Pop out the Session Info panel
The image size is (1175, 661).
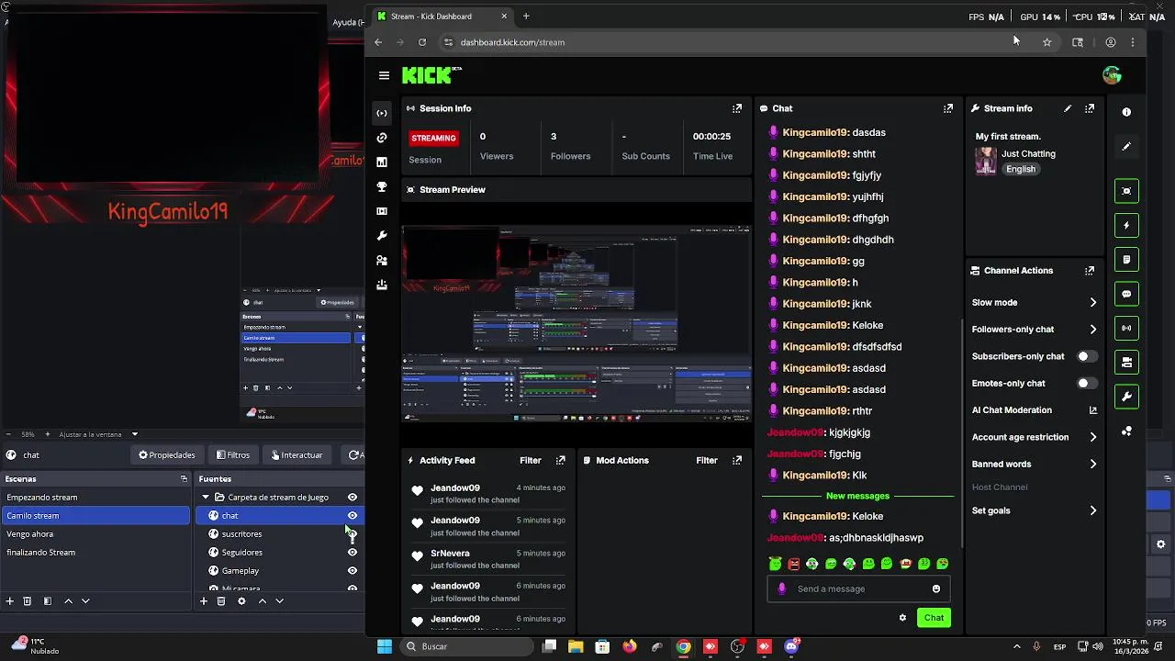[737, 108]
